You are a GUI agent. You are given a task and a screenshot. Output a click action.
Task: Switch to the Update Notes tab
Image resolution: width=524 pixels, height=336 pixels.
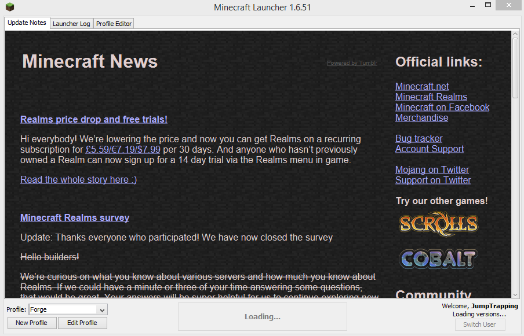27,23
